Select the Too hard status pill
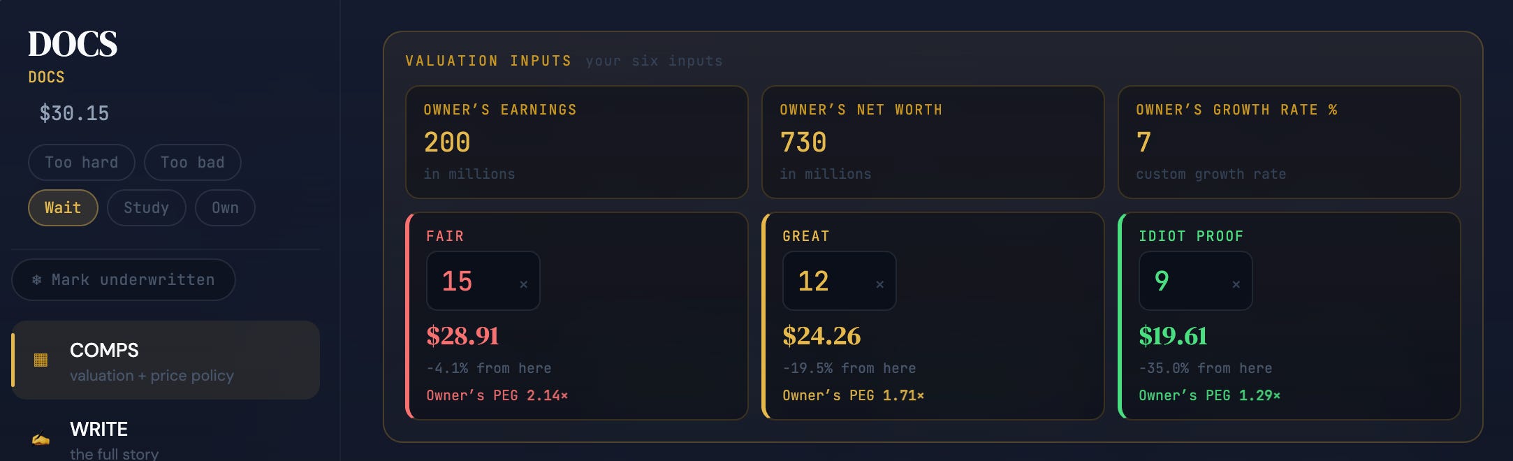This screenshot has height=461, width=1513. pos(82,162)
